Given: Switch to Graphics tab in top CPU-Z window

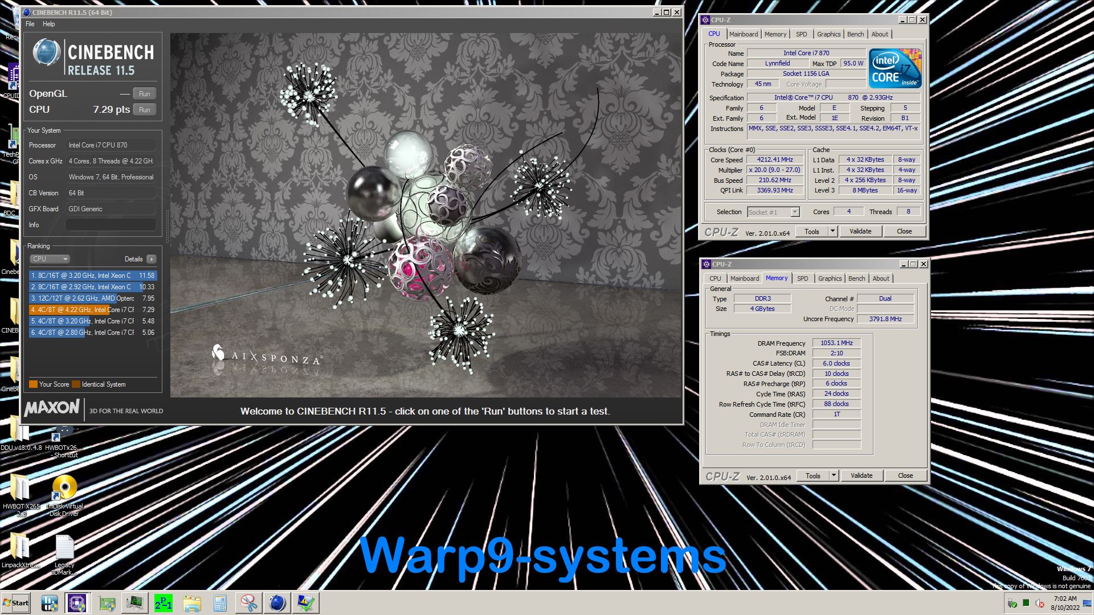Looking at the screenshot, I should (x=828, y=34).
